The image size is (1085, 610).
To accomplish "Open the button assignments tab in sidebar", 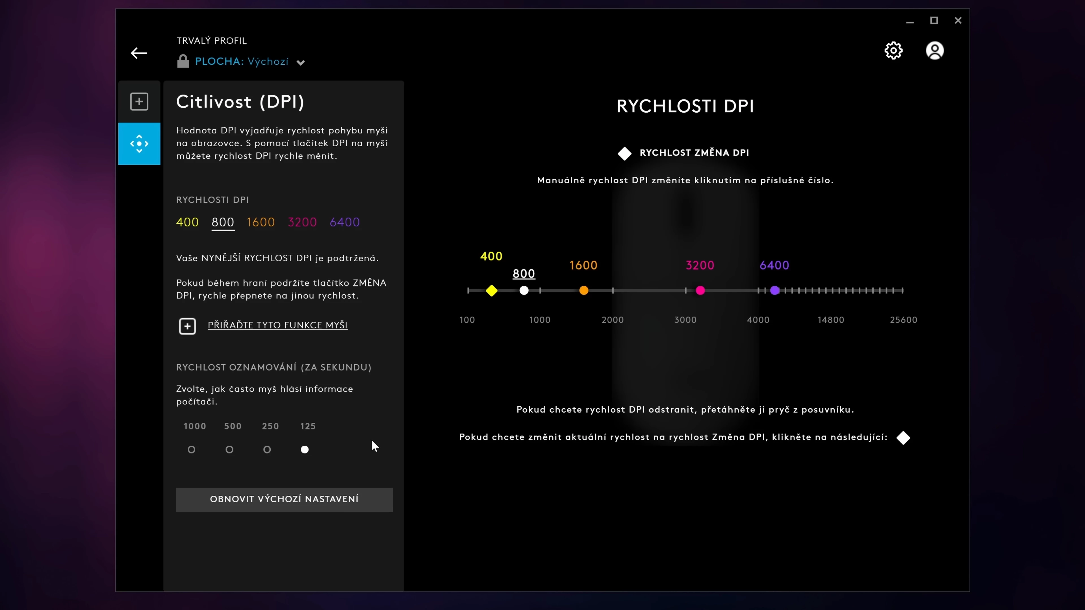I will 139,101.
